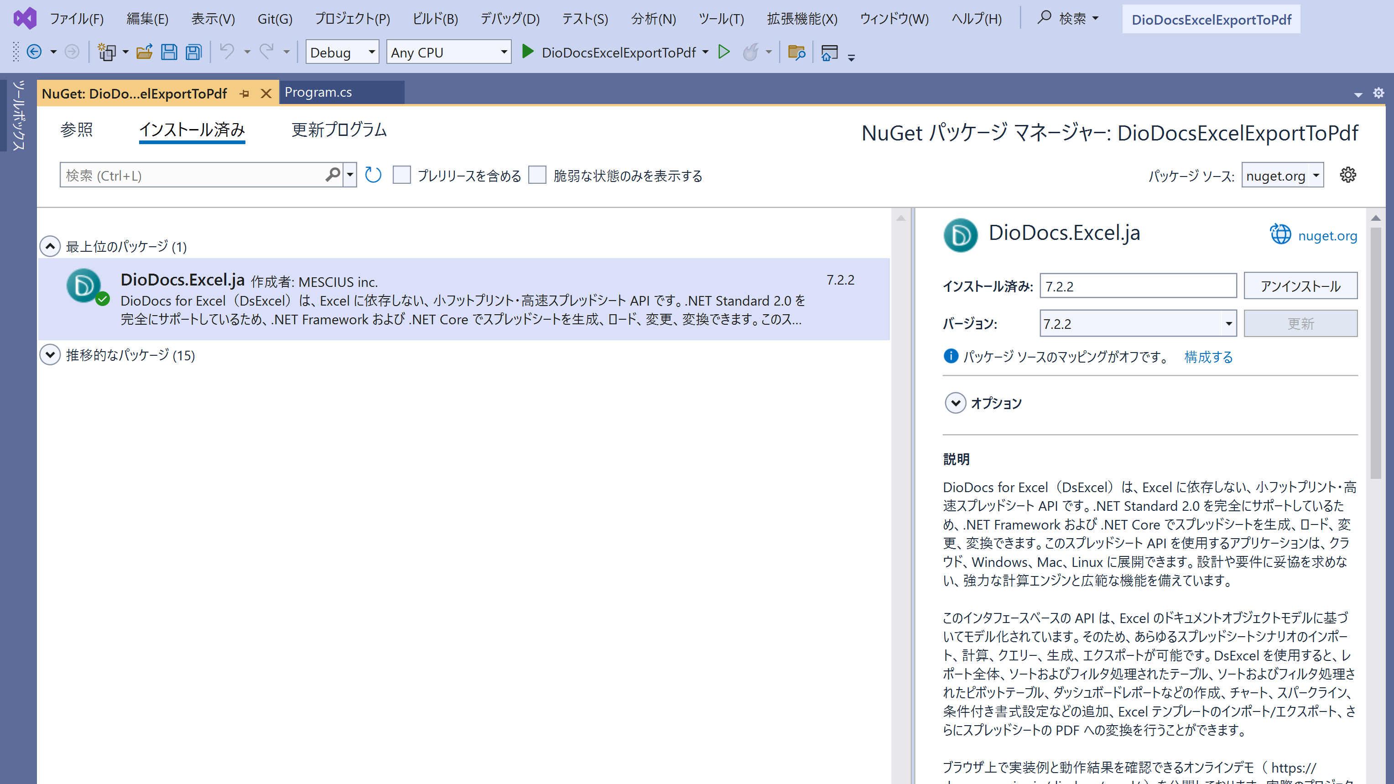Expand the transitive packages group
Screen dimensions: 1394x784
point(50,355)
